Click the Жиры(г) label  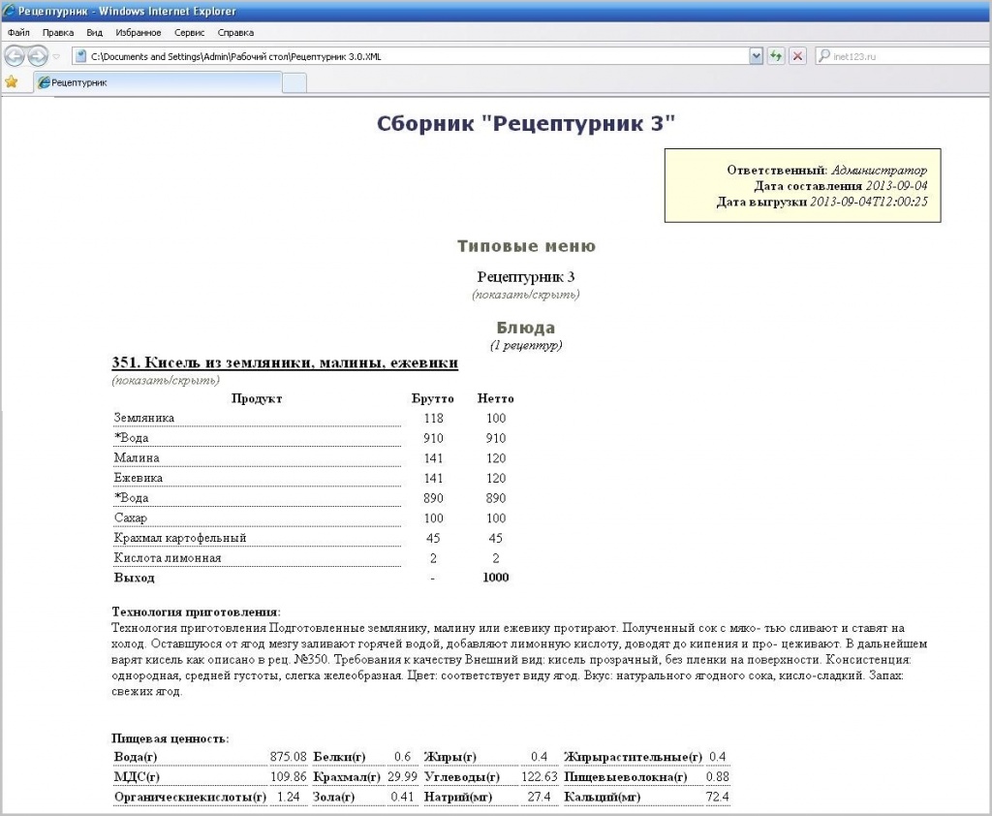pos(449,757)
